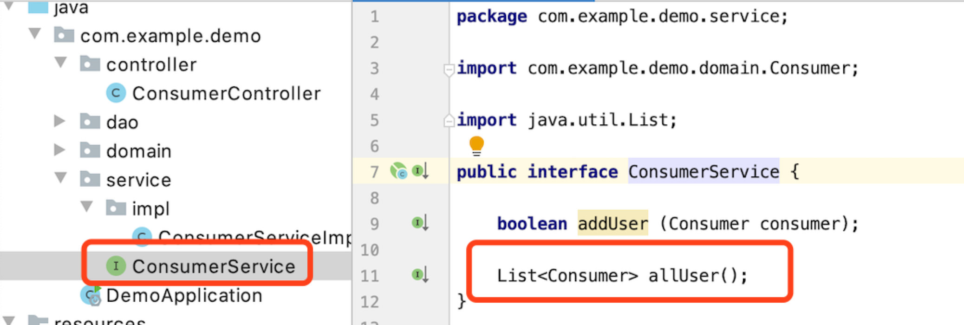Click the implementation gutter icon on line 9
The width and height of the screenshot is (964, 325).
pyautogui.click(x=420, y=223)
